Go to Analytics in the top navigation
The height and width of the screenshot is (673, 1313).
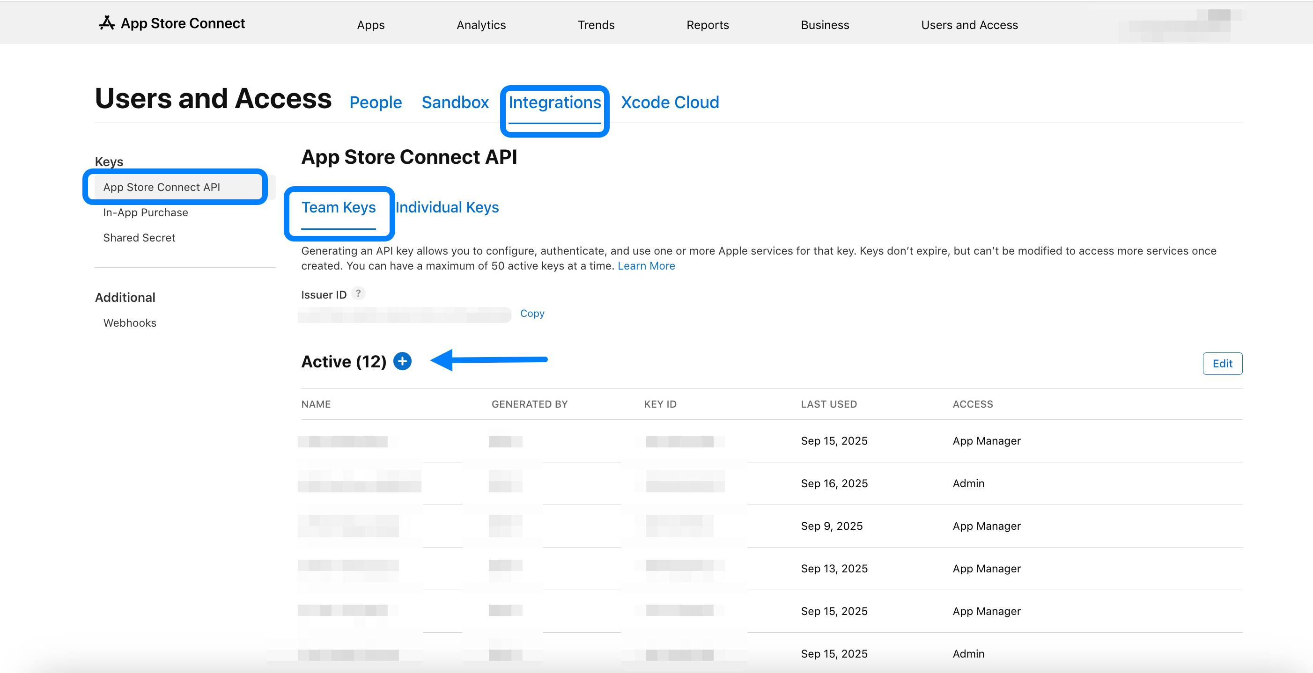tap(480, 25)
